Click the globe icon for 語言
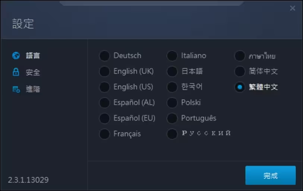Screen dimensions: 303x191 click(16, 55)
